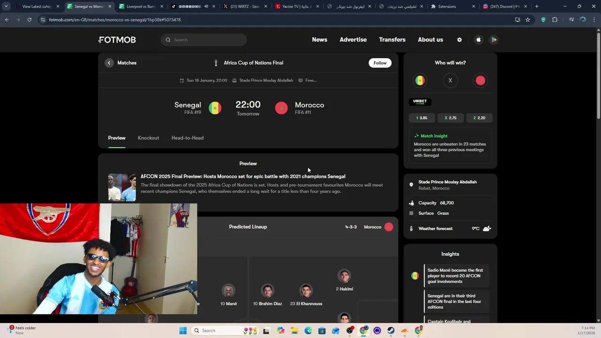This screenshot has height=338, width=601.
Task: Open Stade Prince Moulay Abdallah venue info
Action: [262, 80]
